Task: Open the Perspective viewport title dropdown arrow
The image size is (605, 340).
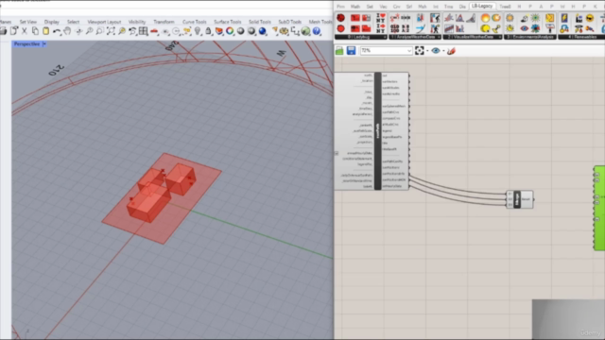Action: 44,44
